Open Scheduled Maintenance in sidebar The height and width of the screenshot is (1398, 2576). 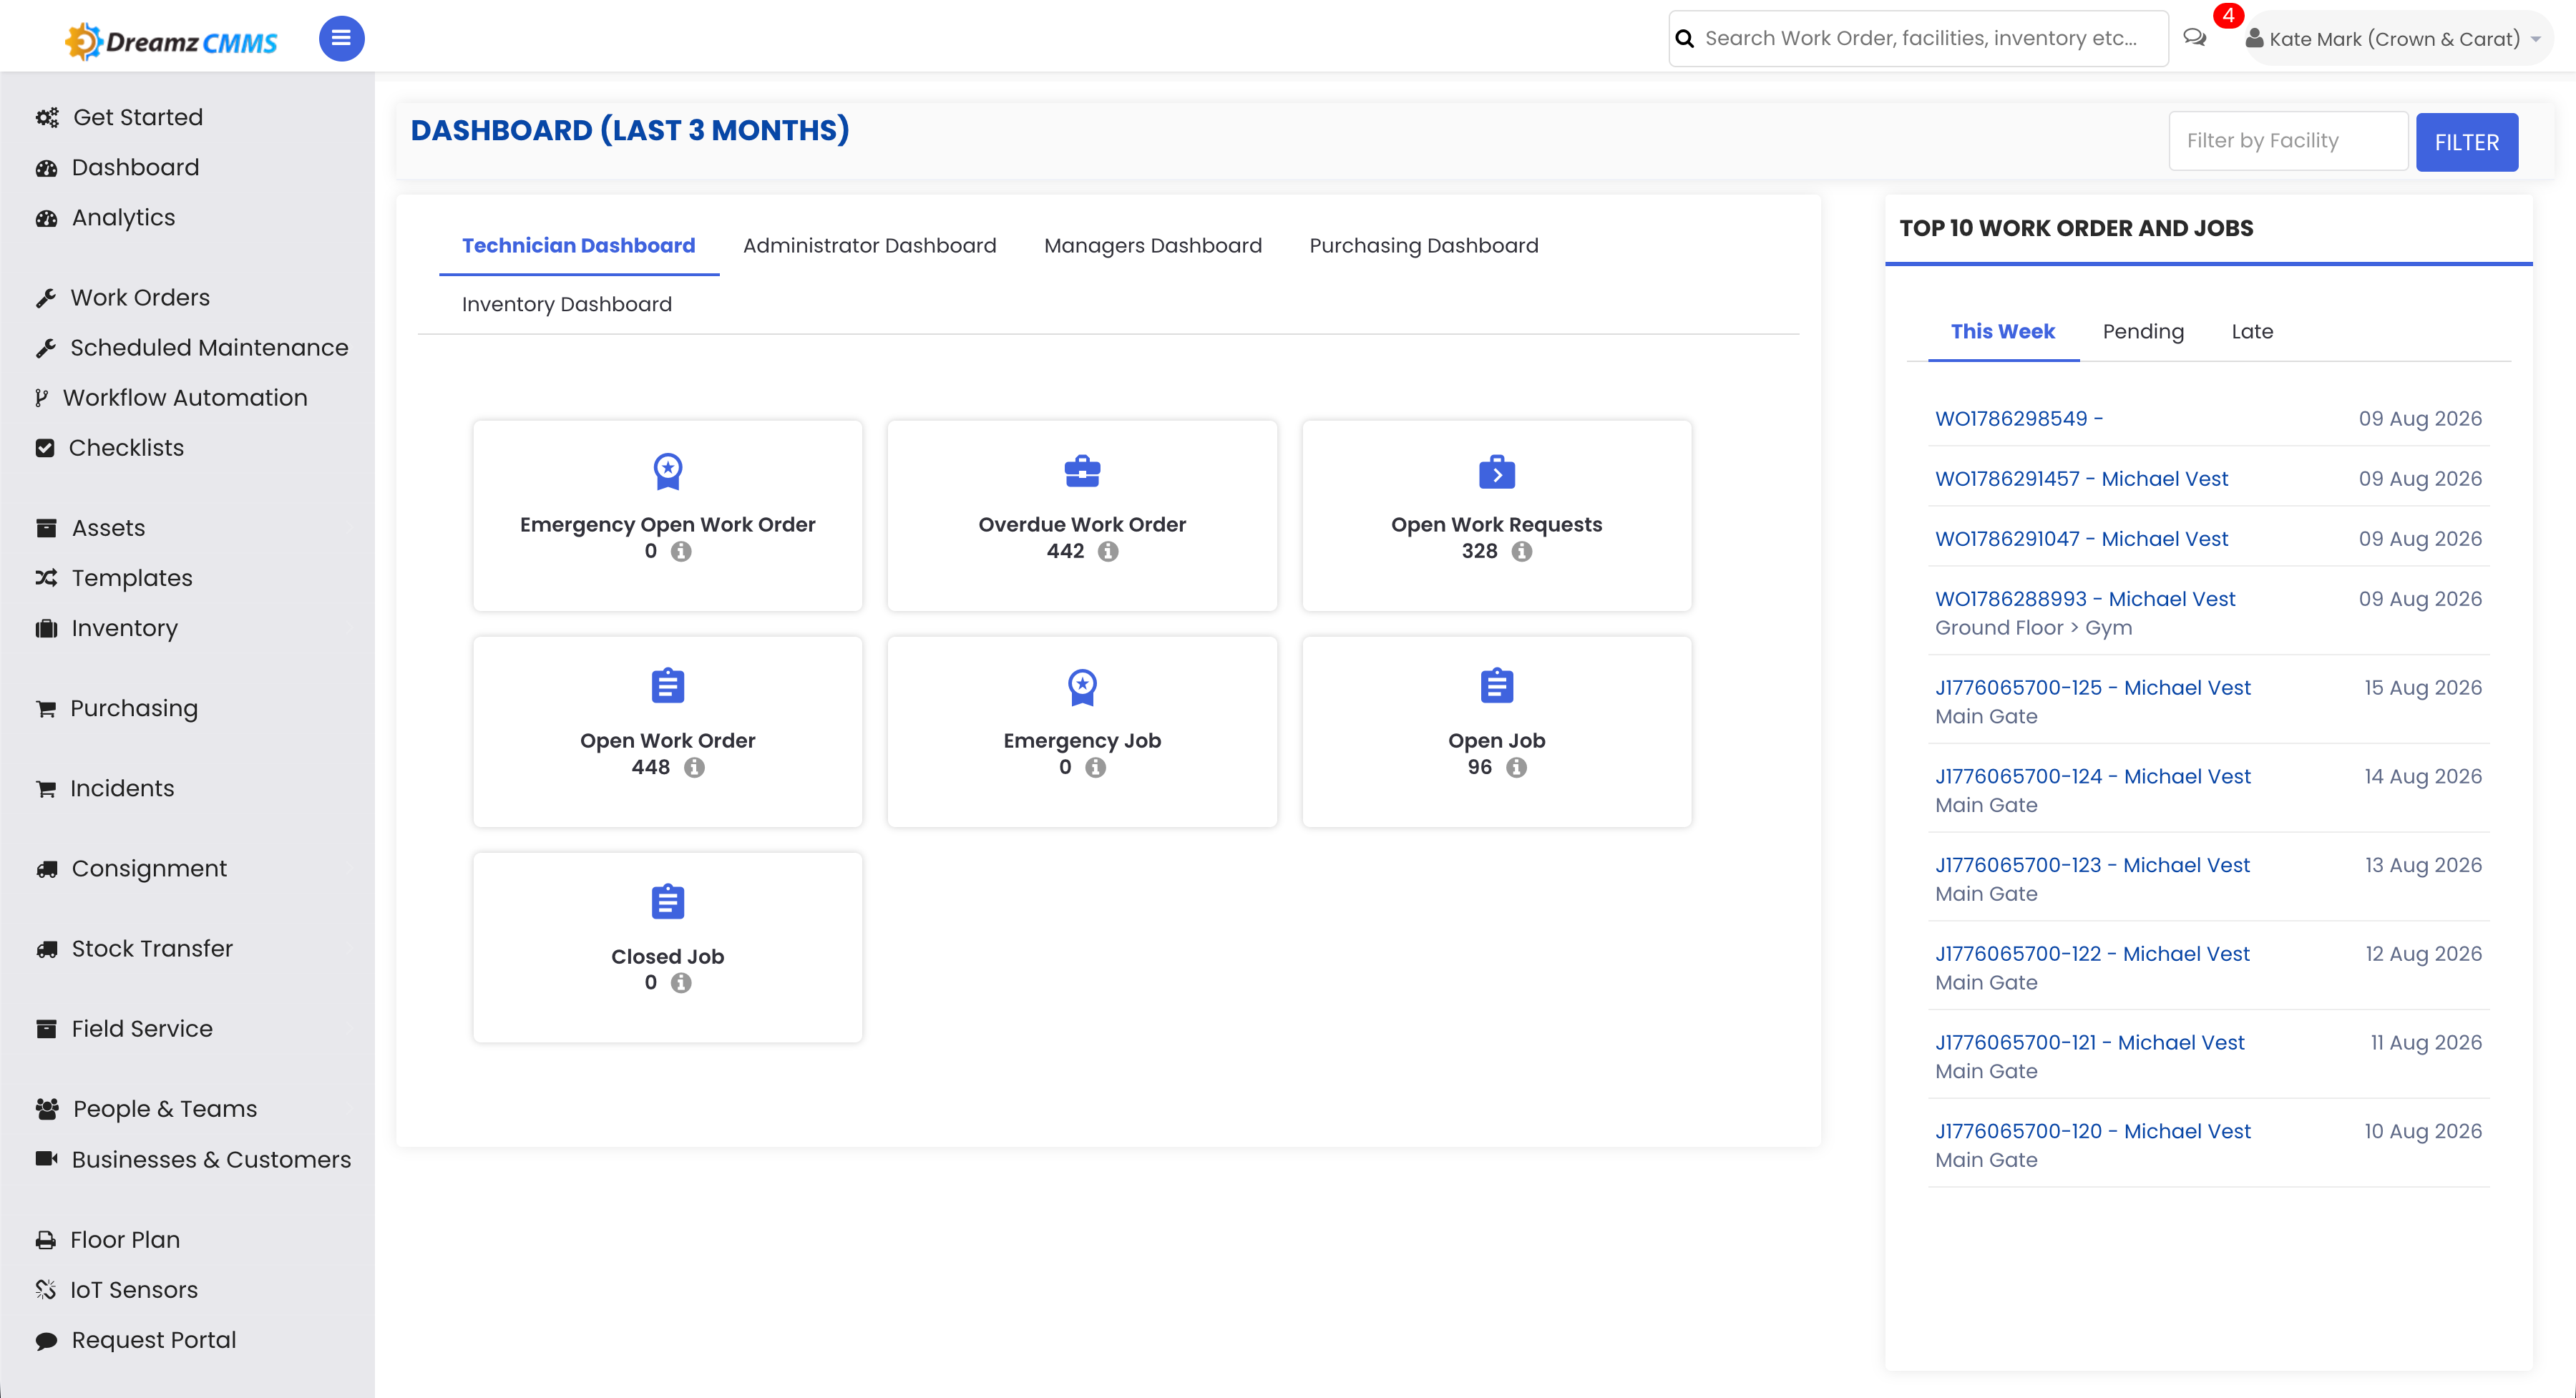pos(209,347)
